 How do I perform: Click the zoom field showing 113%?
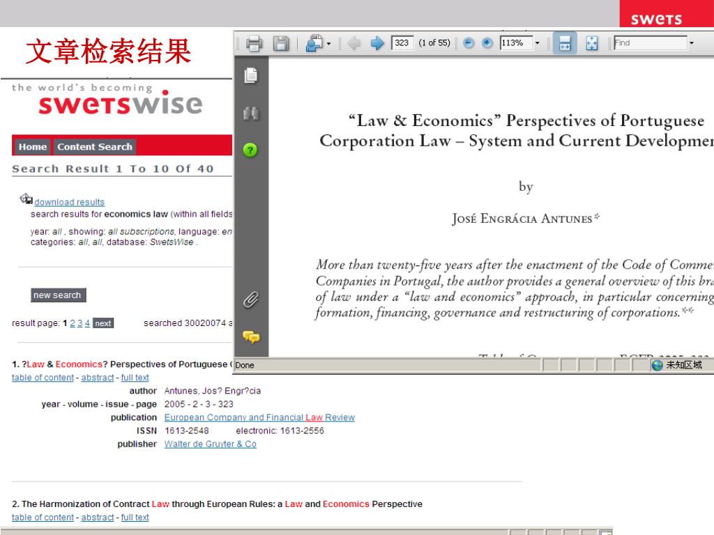coord(517,42)
